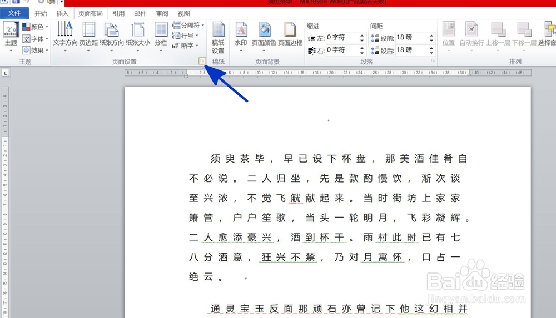
Task: Increase left indent with up arrow
Action: 362,36
